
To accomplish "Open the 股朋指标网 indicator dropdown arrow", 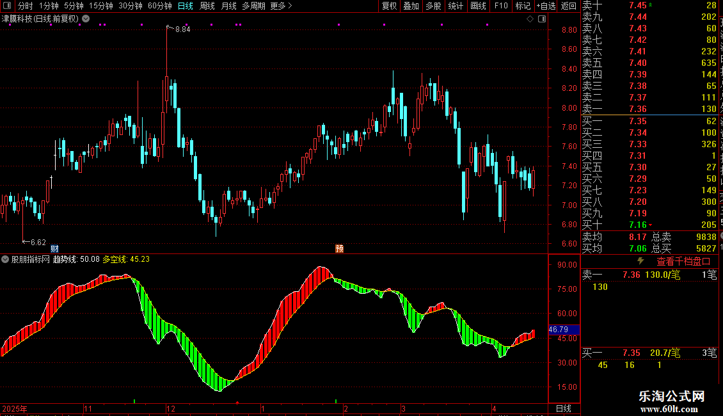I will click(5, 259).
